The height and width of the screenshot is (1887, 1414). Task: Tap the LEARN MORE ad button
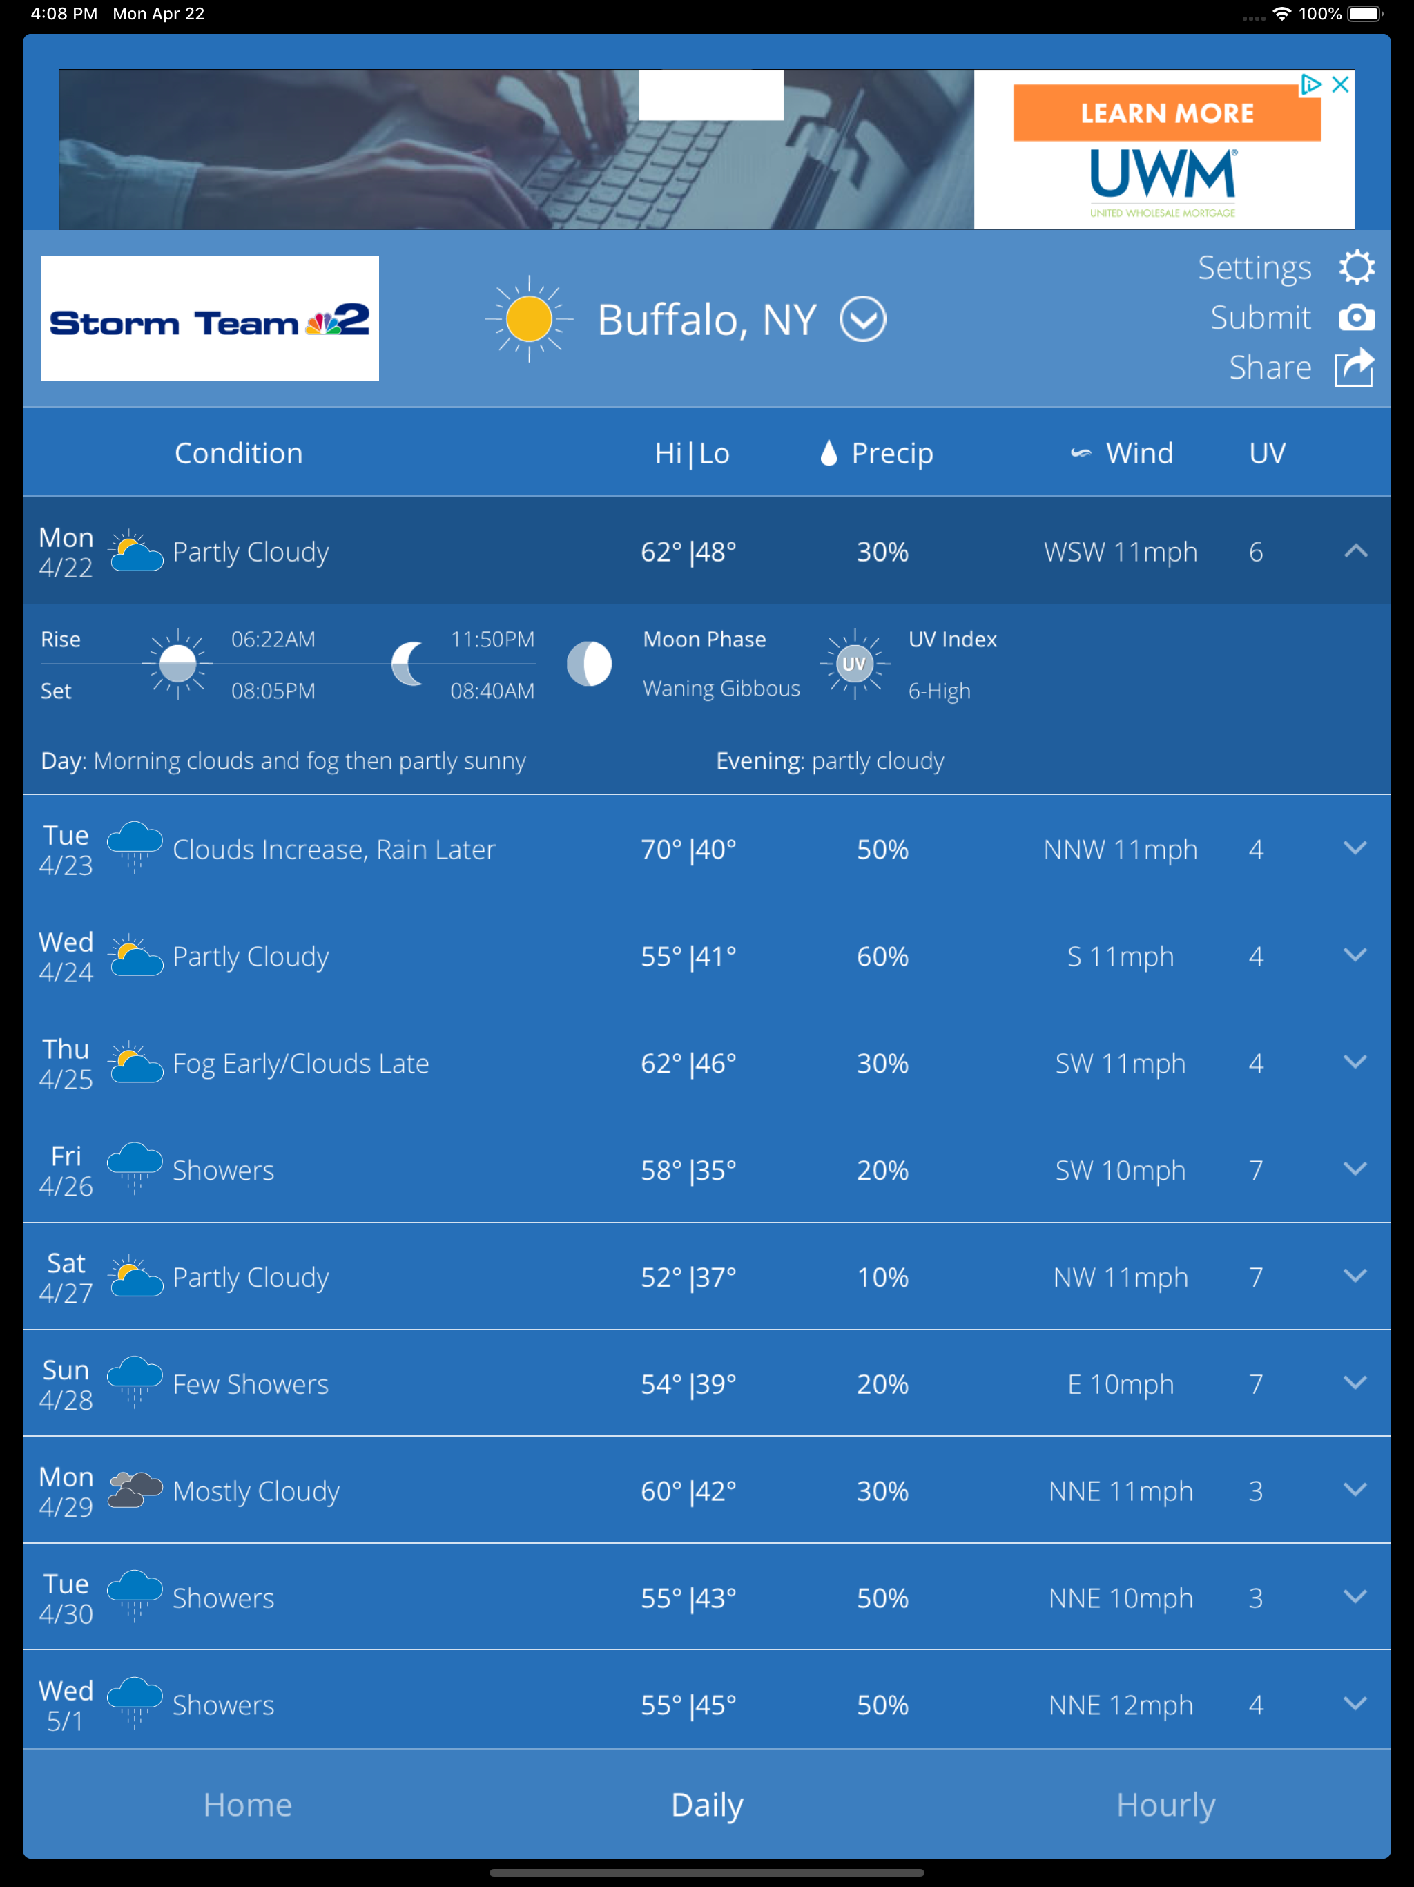pyautogui.click(x=1166, y=113)
